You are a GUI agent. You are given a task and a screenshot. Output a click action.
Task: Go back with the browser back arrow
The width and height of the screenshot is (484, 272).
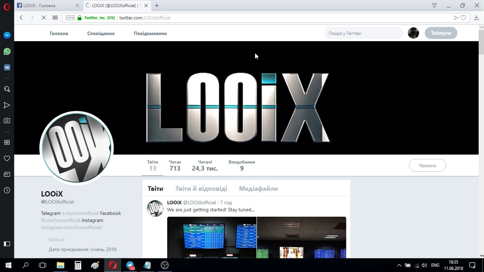click(x=21, y=18)
